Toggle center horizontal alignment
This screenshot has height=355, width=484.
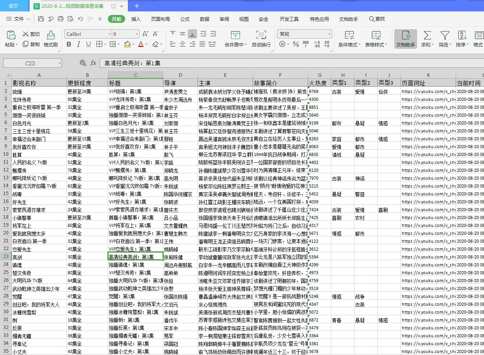(x=182, y=44)
